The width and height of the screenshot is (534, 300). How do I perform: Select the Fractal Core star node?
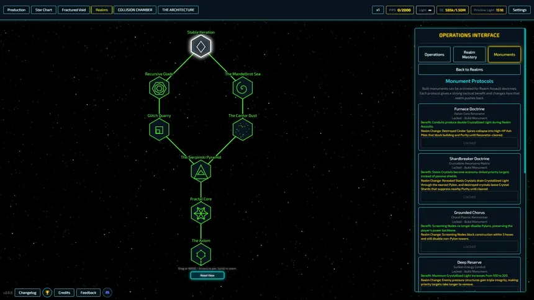[201, 213]
